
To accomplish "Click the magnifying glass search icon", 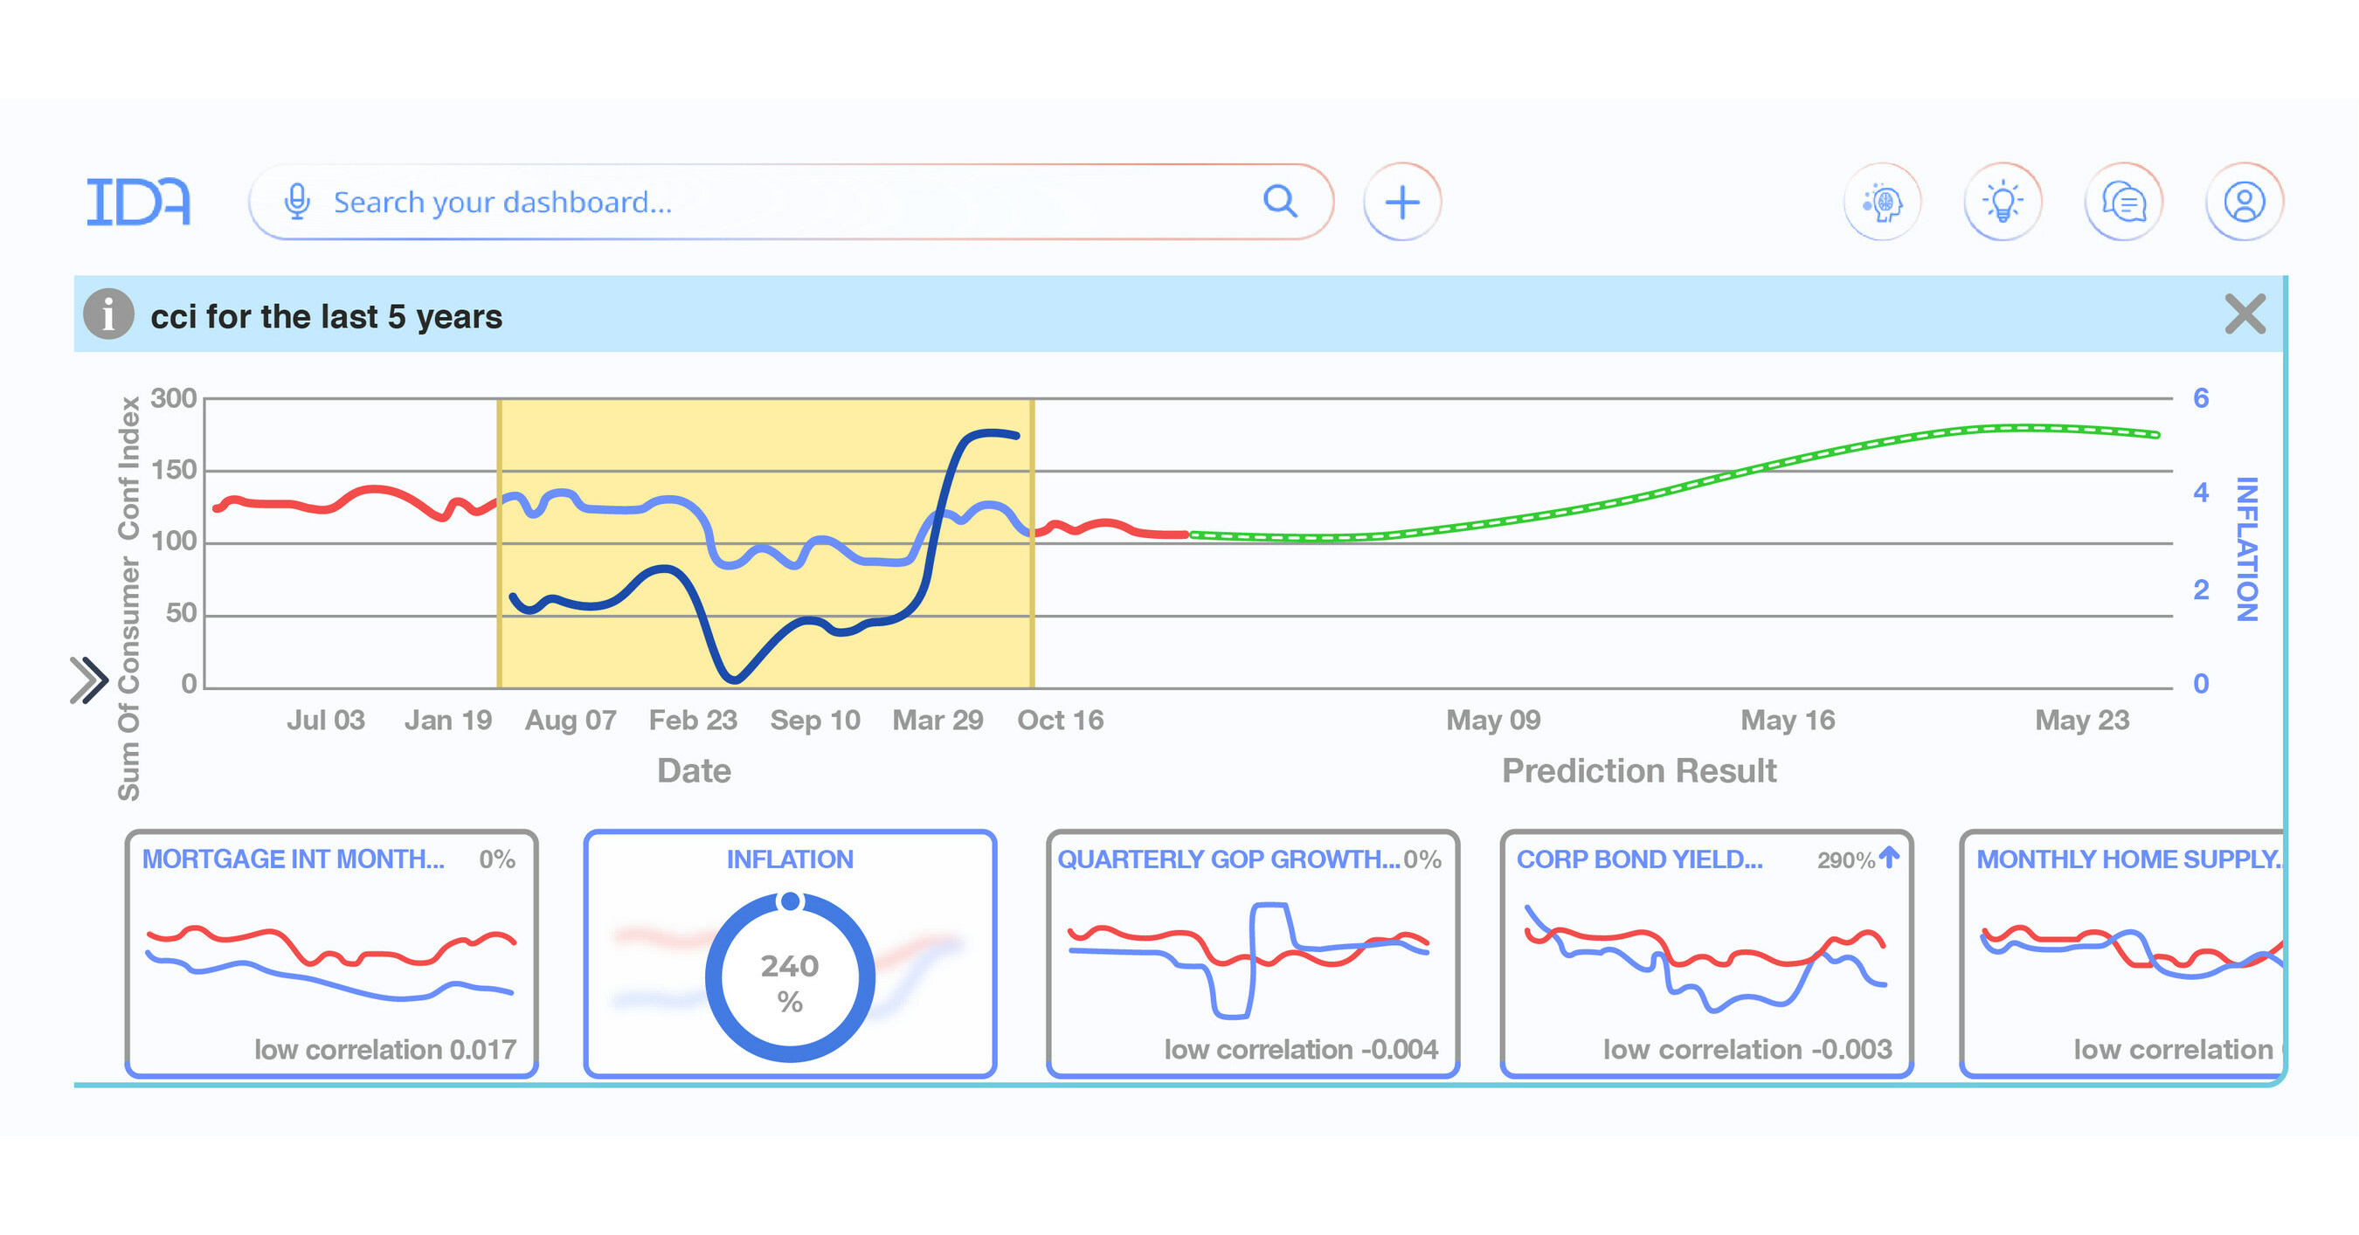I will click(1279, 202).
